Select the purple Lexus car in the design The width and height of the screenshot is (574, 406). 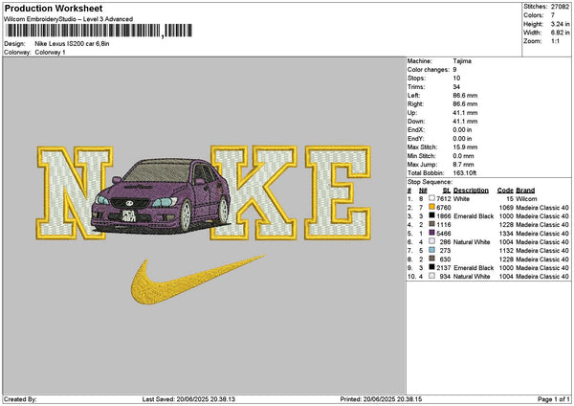click(x=161, y=196)
